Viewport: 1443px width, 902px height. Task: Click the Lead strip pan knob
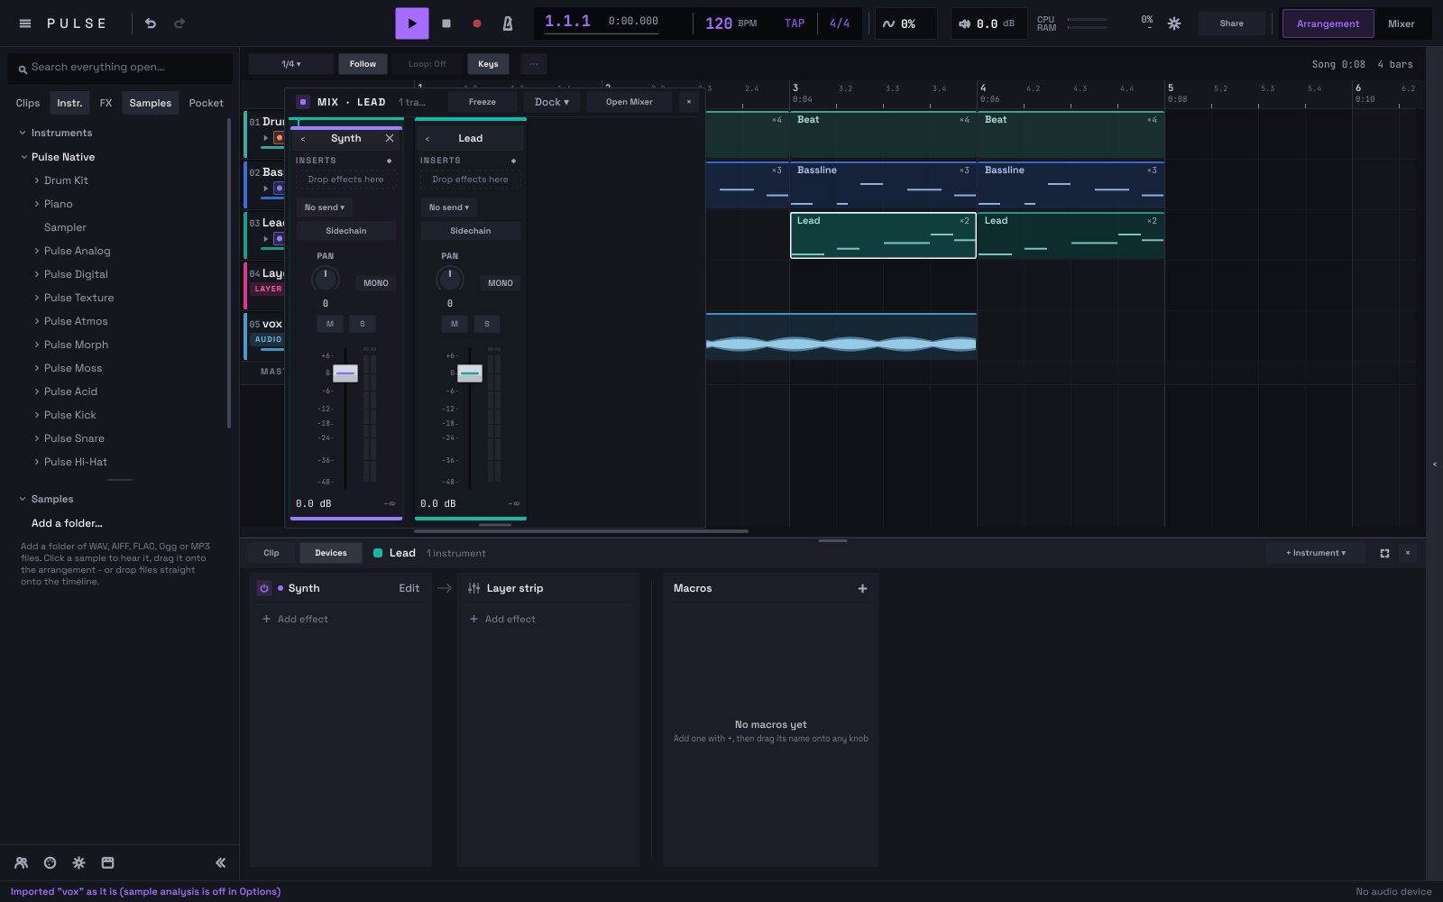click(x=449, y=280)
